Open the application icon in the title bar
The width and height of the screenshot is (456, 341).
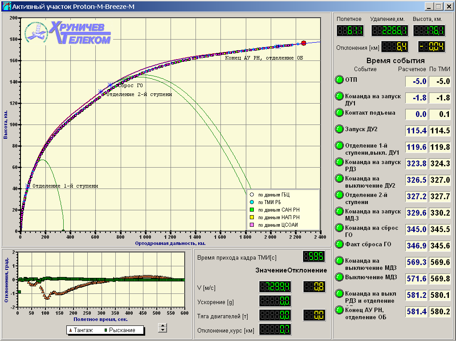6,7
